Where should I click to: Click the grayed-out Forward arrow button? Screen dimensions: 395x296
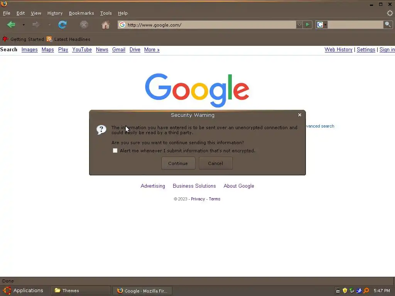coord(36,25)
